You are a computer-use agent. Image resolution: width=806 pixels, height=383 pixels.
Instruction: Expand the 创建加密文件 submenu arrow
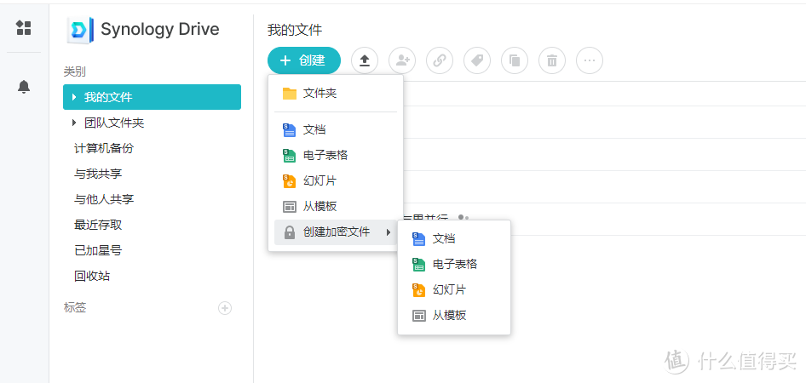point(389,232)
